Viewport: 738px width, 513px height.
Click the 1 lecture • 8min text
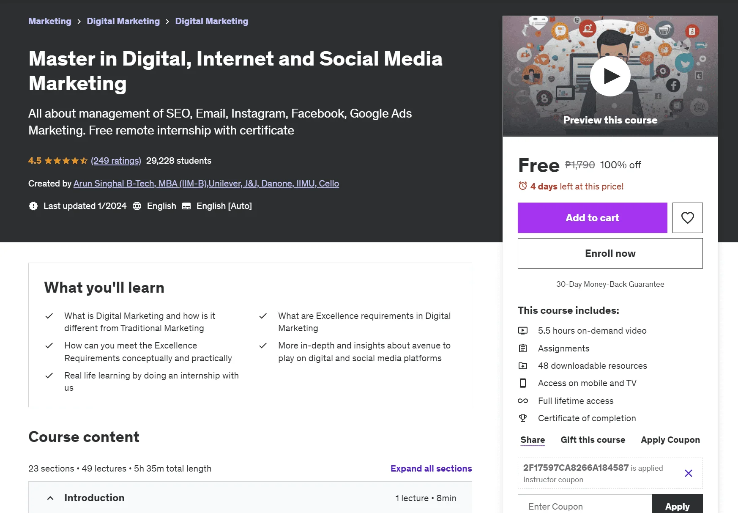tap(426, 498)
